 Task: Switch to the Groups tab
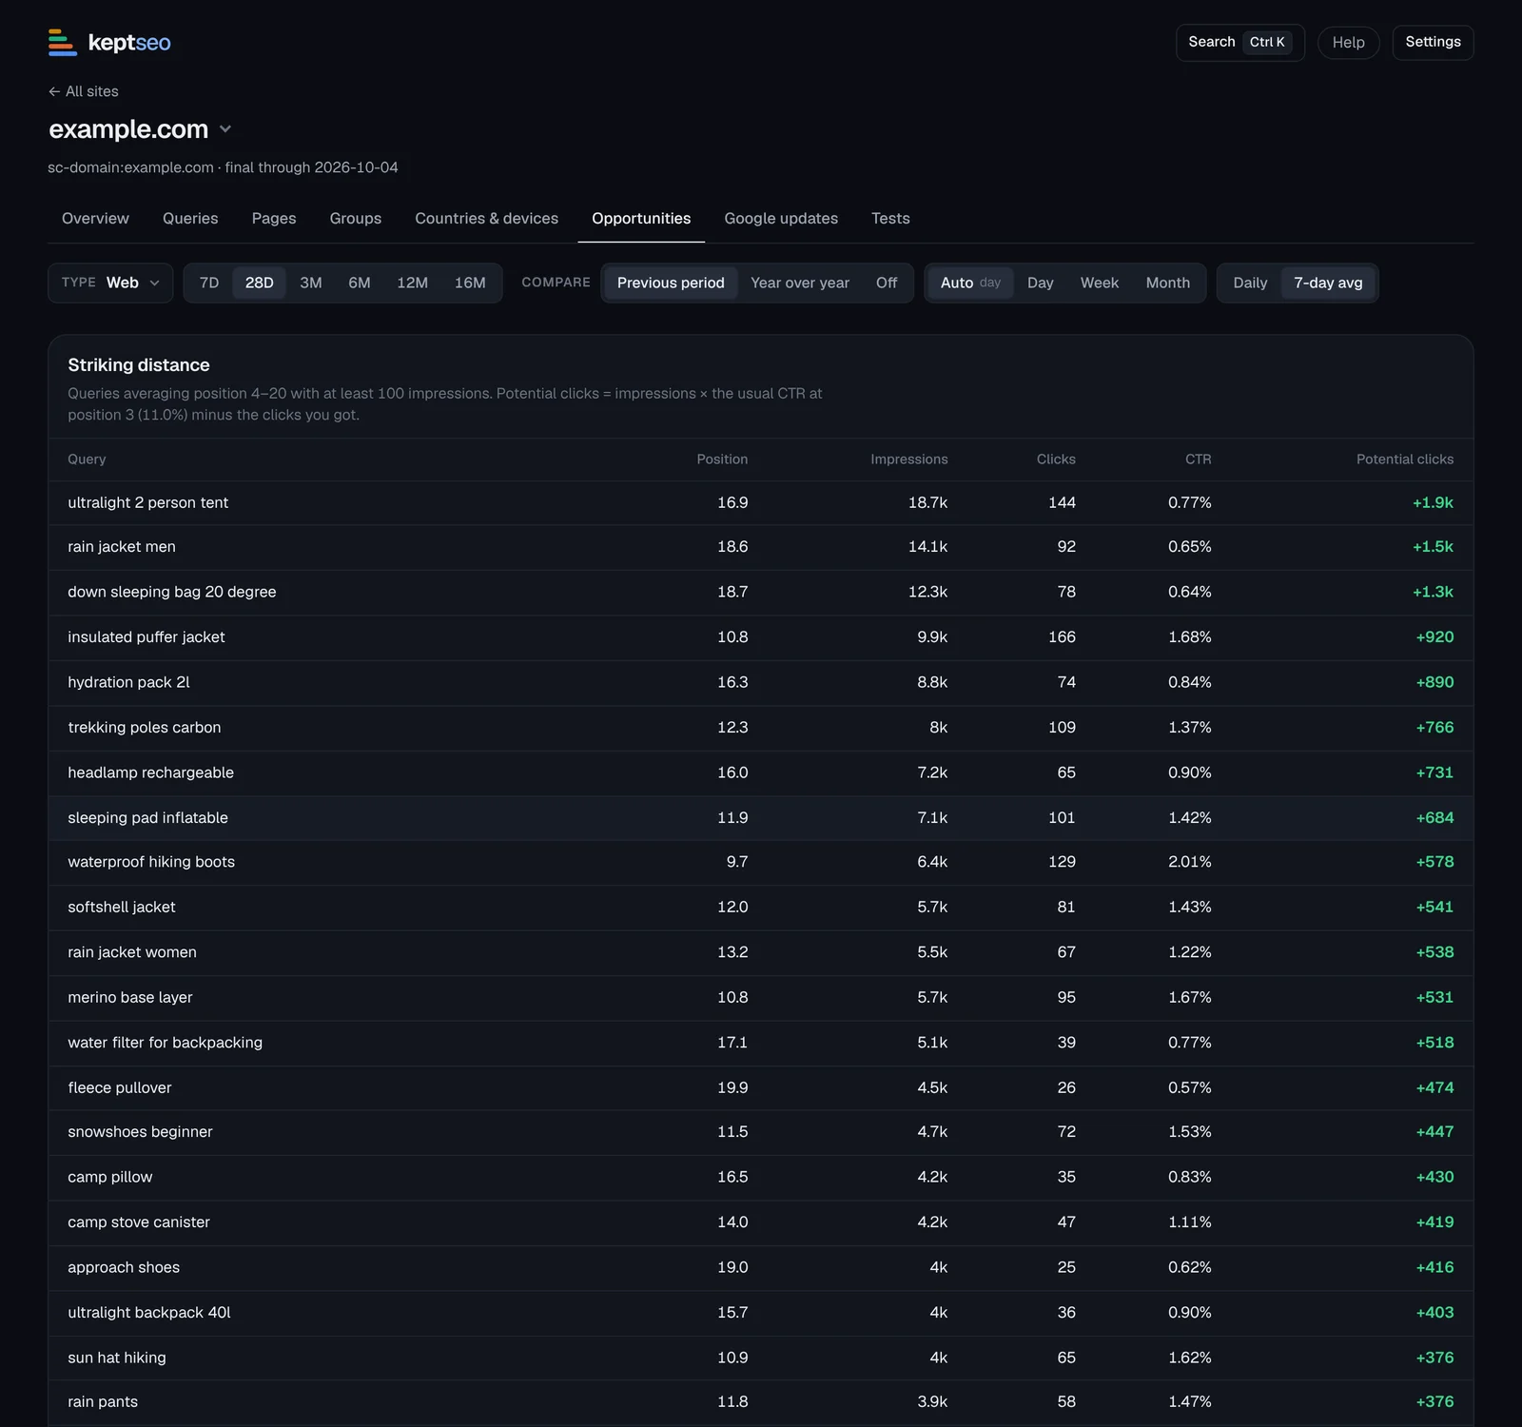[356, 219]
